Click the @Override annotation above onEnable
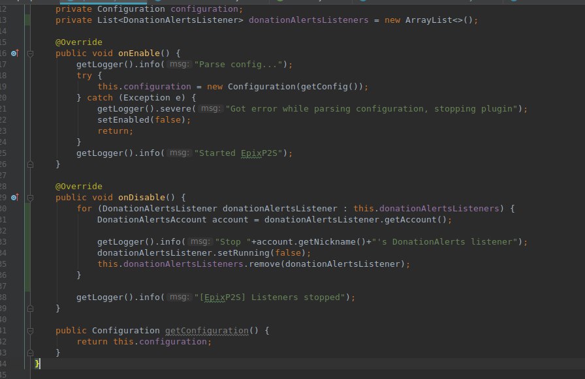 click(x=79, y=42)
